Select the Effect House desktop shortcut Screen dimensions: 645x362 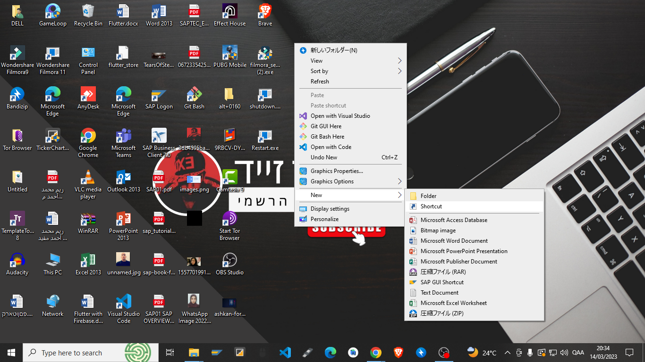(229, 15)
